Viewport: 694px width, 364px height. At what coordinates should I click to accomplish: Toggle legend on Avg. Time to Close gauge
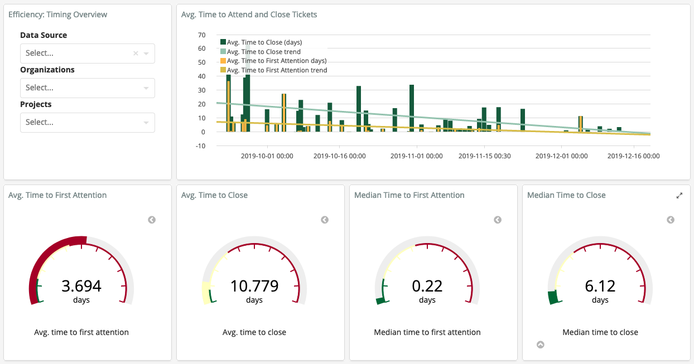click(325, 220)
